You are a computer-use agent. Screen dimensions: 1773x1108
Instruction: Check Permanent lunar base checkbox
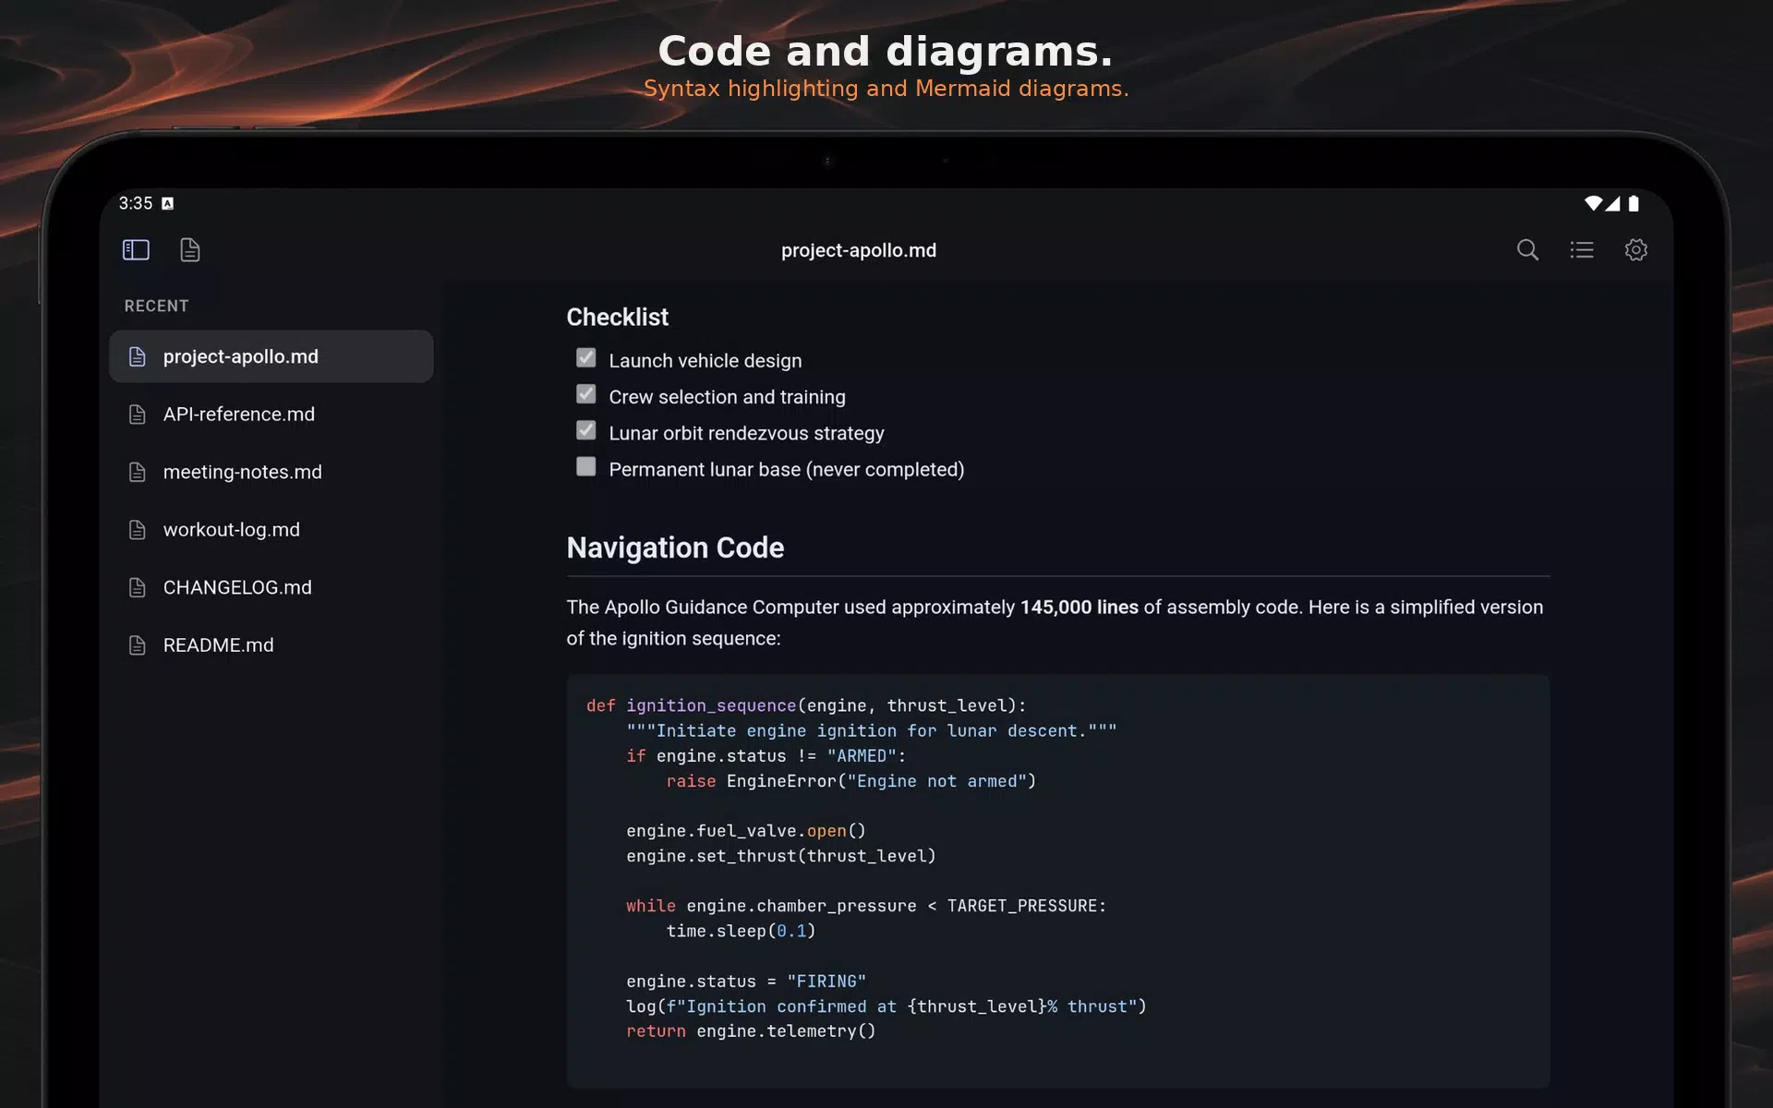(x=586, y=466)
